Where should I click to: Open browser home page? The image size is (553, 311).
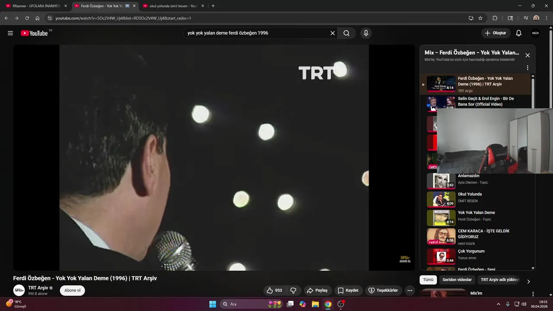click(38, 18)
